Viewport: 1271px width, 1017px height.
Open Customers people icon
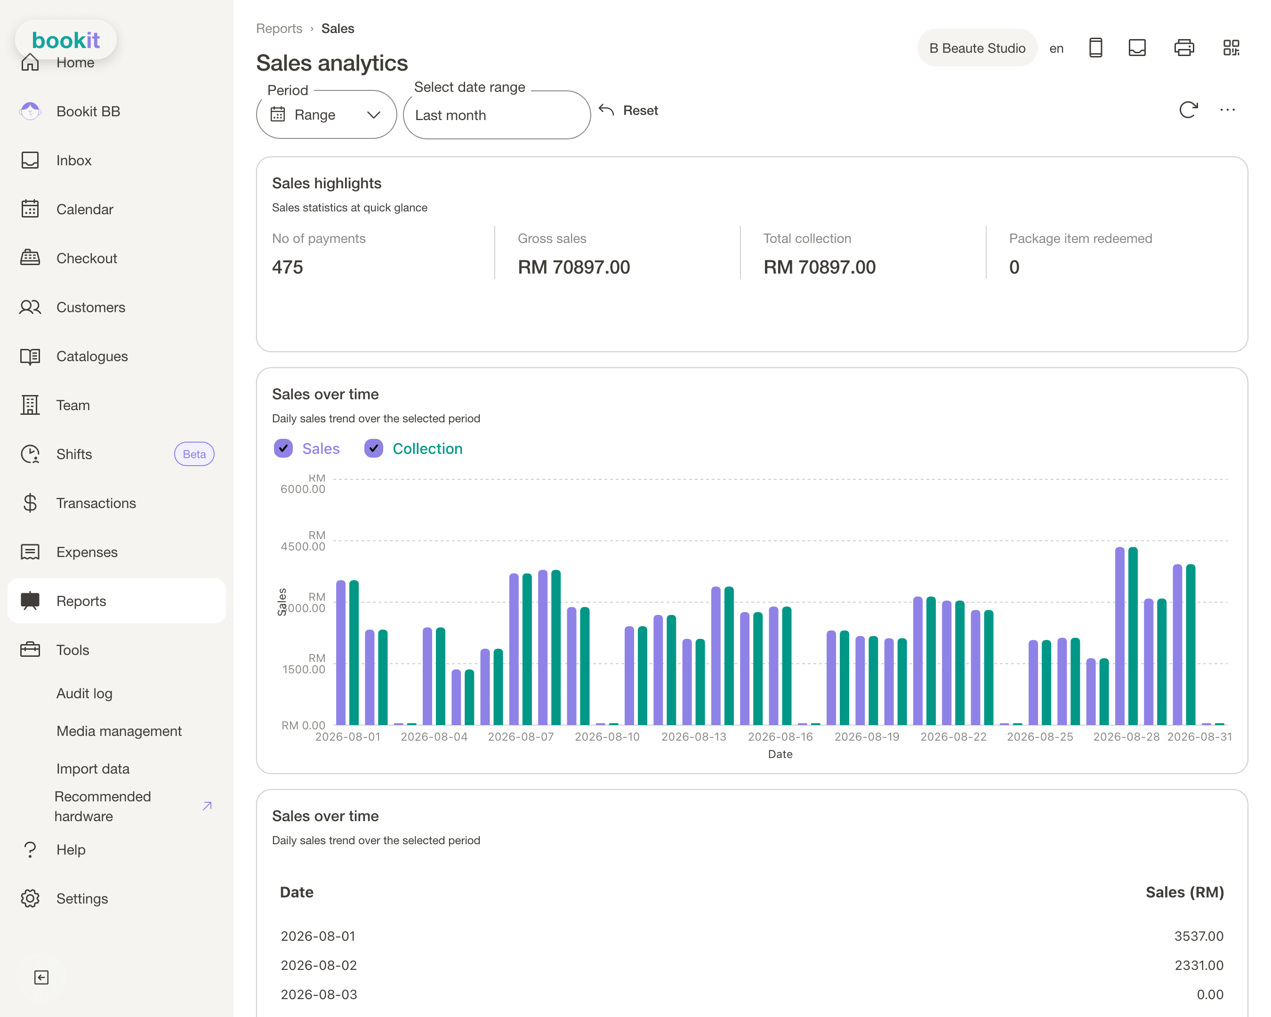[x=30, y=307]
